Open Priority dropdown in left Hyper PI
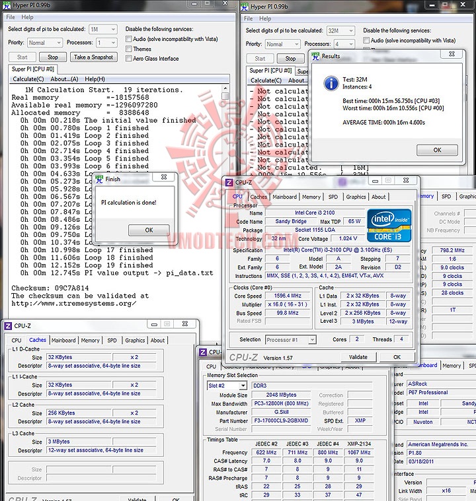The width and height of the screenshot is (476, 501). pos(44,42)
